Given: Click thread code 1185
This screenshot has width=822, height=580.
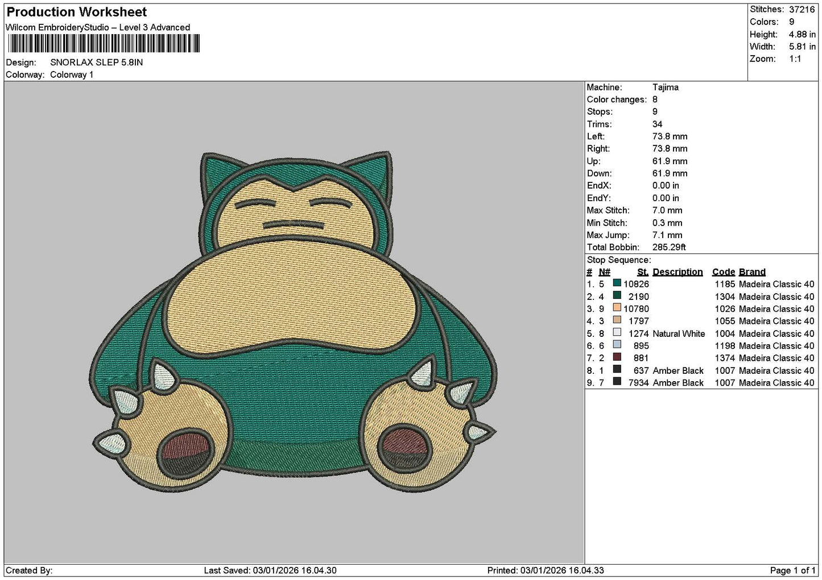Looking at the screenshot, I should [x=725, y=284].
